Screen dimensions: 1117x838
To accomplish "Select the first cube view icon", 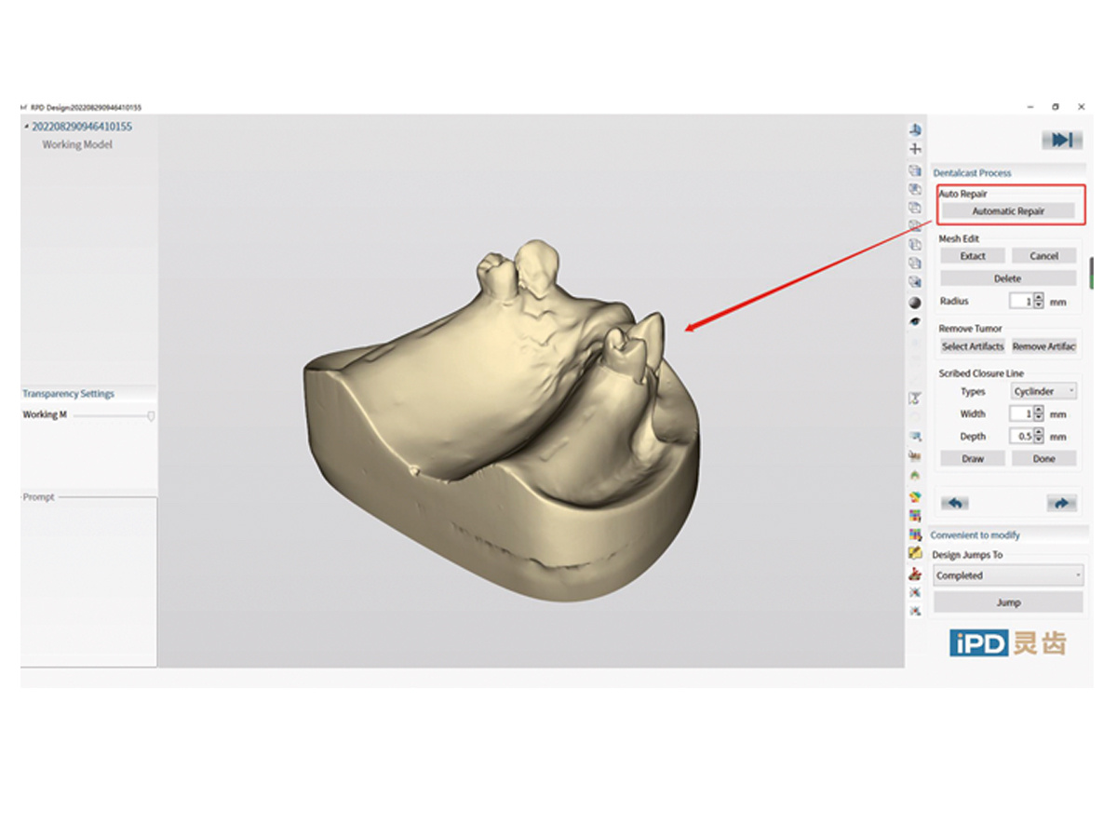I will [x=915, y=170].
